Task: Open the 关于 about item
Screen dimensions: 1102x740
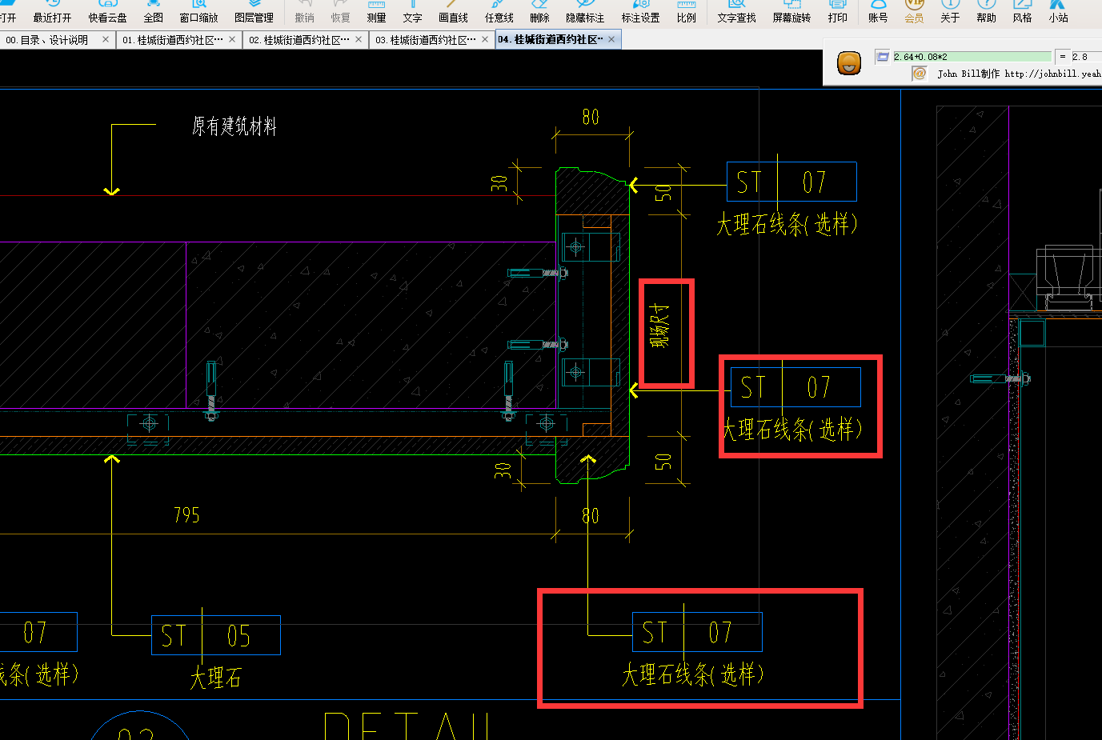Action: 950,12
